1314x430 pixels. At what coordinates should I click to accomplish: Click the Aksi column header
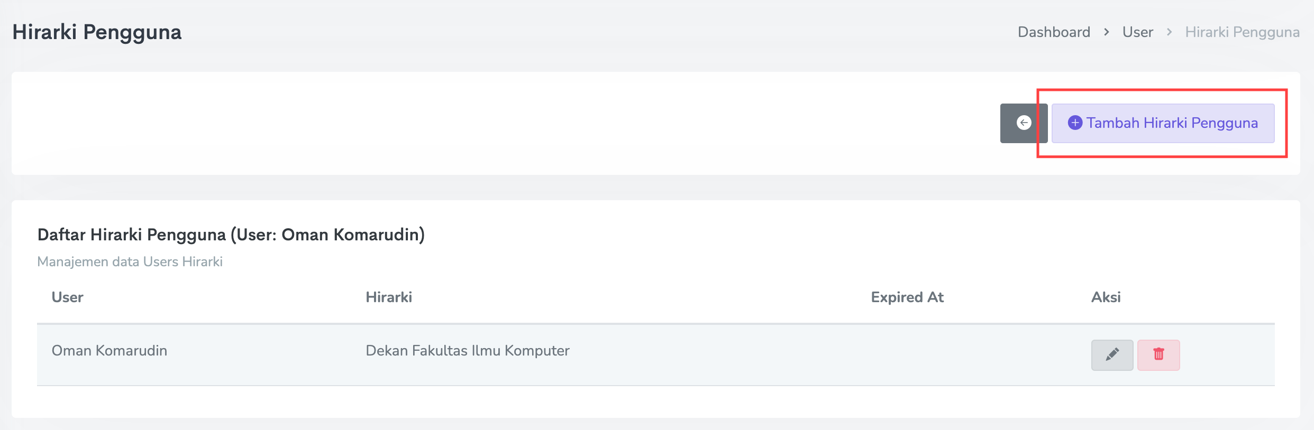[x=1106, y=297]
